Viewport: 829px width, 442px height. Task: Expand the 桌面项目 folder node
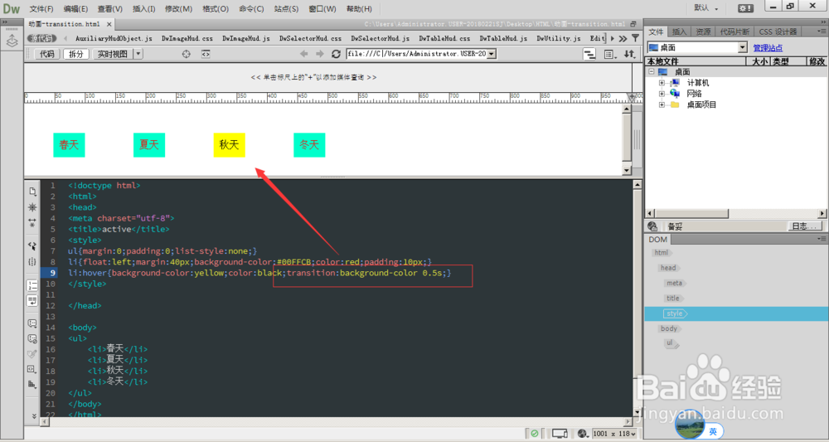click(x=662, y=104)
